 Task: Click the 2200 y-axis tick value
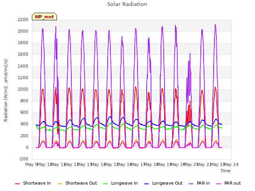(x=23, y=19)
